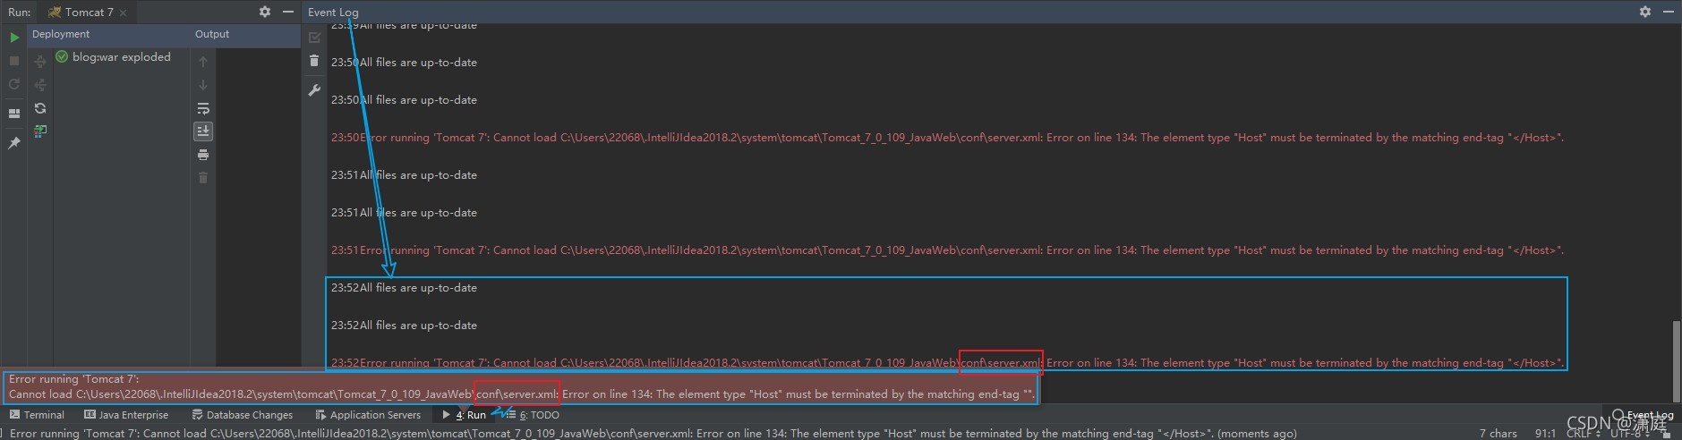The image size is (1682, 440).
Task: Click the 23:51 Error running Tomcat 7 entry
Action: tap(948, 250)
